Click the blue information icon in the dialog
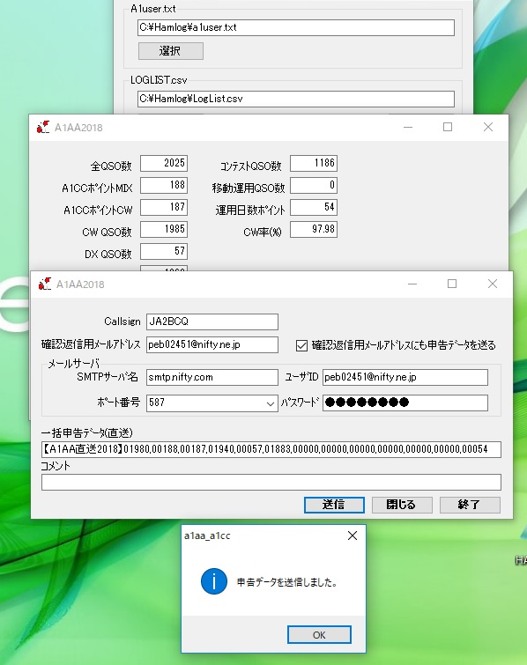 [x=214, y=581]
